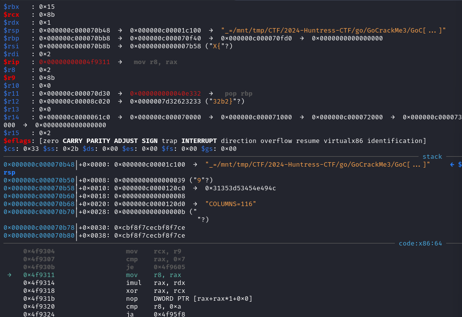
Task: Click the INTERRUPT flag text
Action: click(x=199, y=141)
